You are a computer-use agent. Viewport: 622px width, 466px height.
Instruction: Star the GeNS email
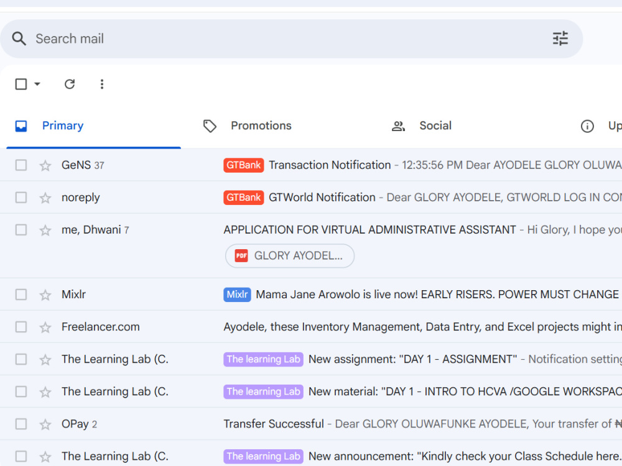45,165
